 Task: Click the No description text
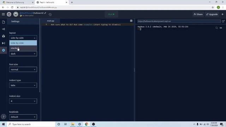click(x=28, y=16)
